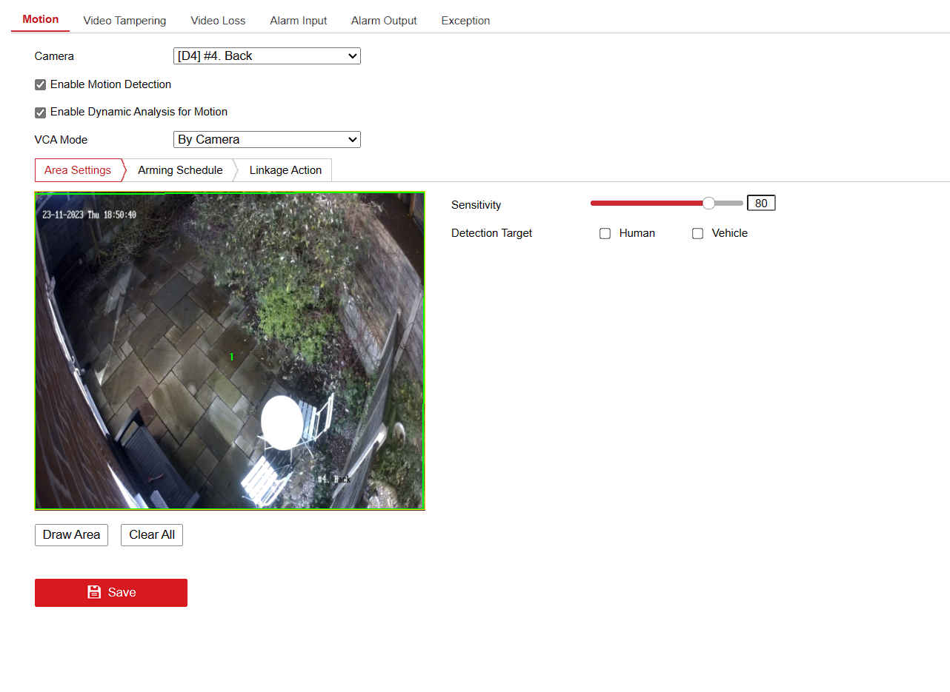Open the Exception tab
The height and width of the screenshot is (692, 950).
pos(465,21)
